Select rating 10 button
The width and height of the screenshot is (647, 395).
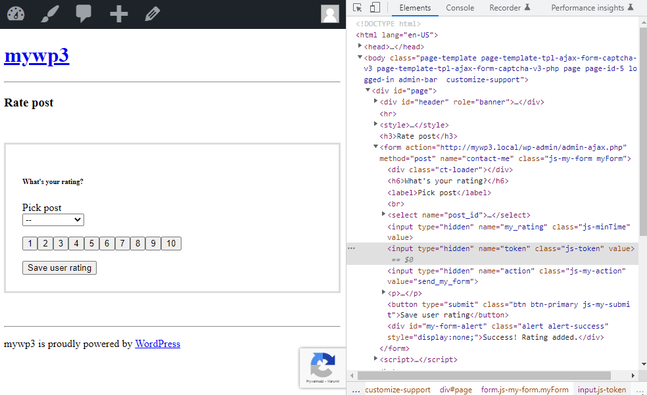(x=171, y=243)
